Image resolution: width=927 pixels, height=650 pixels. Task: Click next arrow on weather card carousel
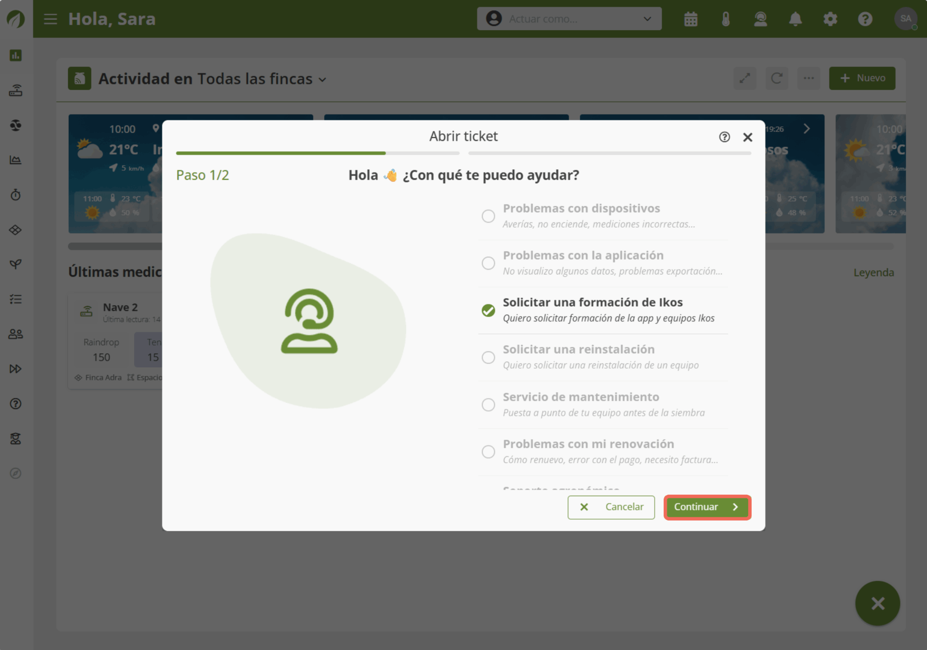click(806, 129)
